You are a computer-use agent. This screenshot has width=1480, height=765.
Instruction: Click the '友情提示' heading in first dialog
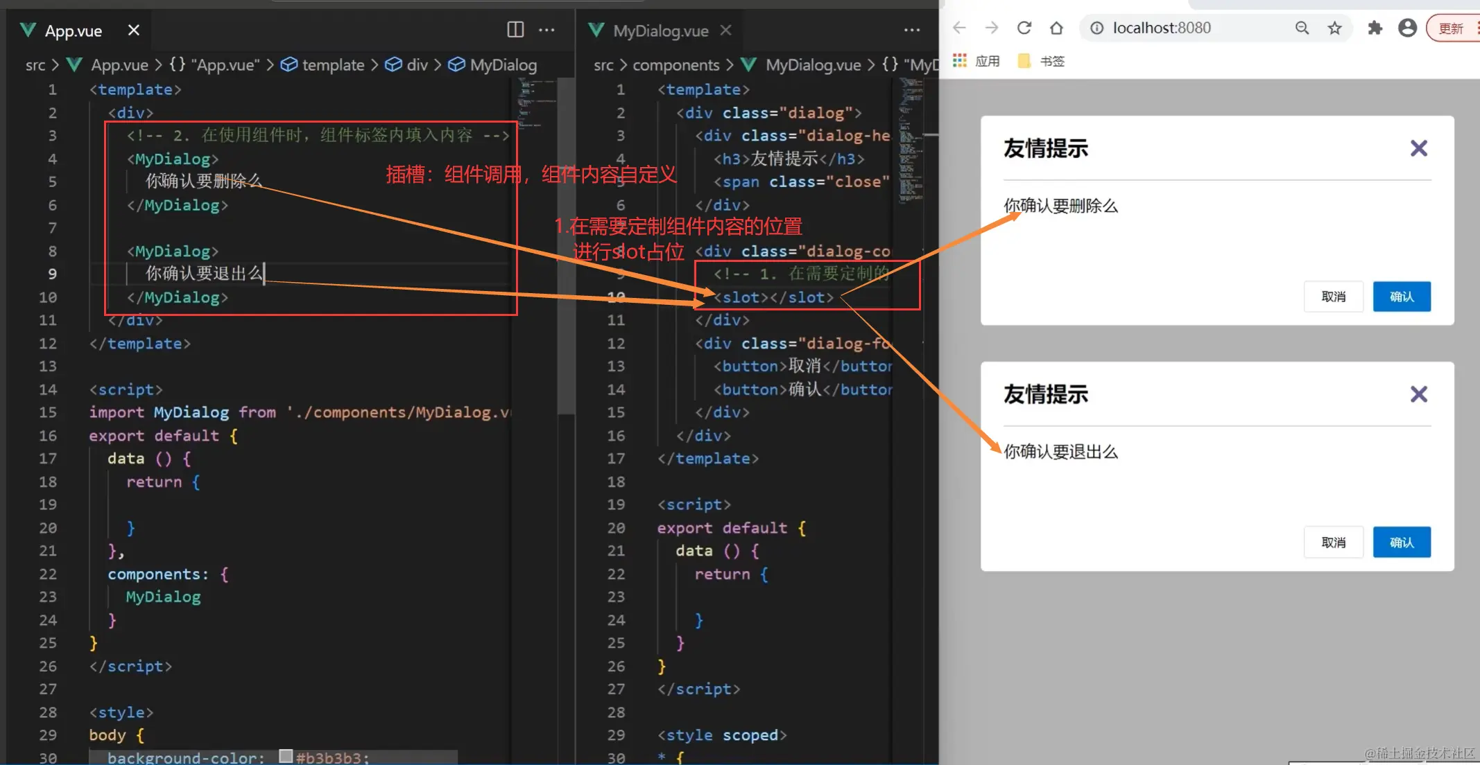click(x=1046, y=148)
